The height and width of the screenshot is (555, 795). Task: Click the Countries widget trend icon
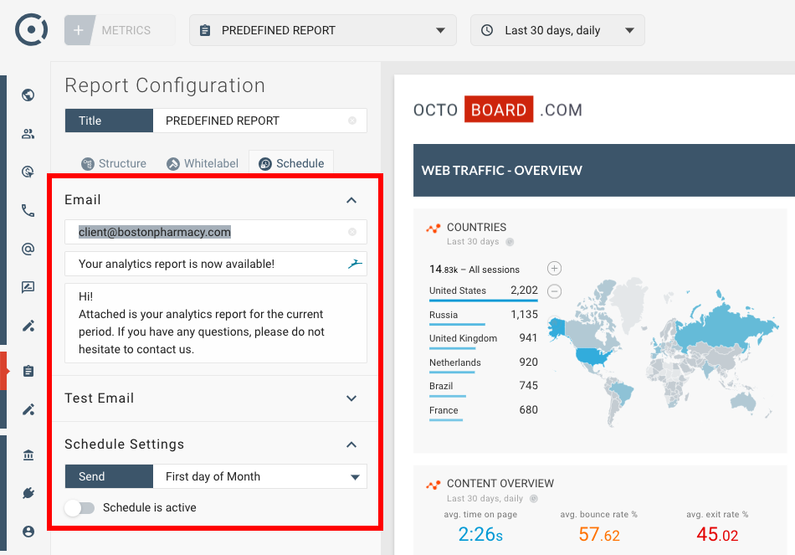tap(433, 229)
